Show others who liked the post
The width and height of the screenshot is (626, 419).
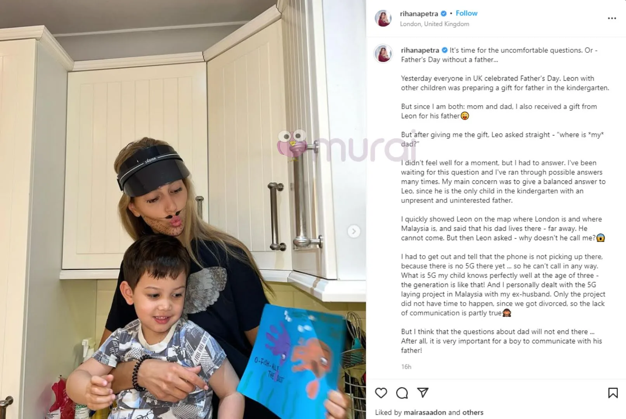click(x=473, y=412)
